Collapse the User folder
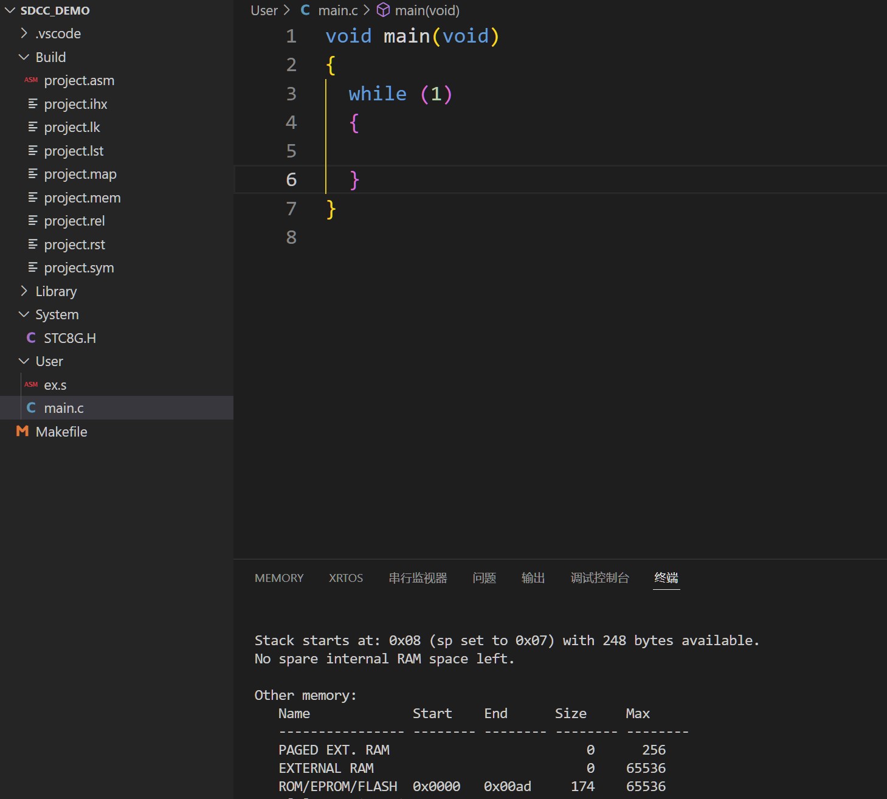 tap(24, 361)
